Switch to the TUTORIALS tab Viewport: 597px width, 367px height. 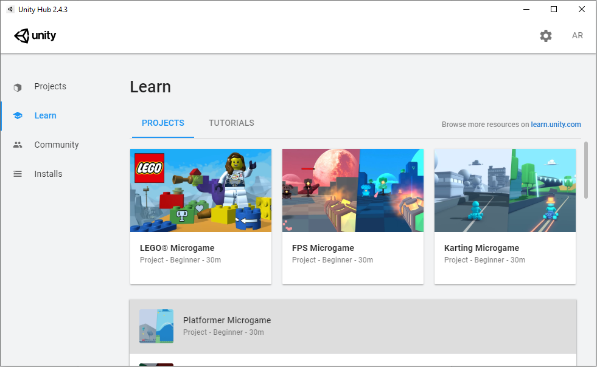[x=231, y=123]
